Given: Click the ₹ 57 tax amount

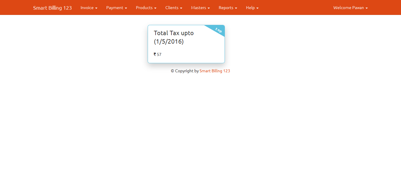Looking at the screenshot, I should [158, 54].
